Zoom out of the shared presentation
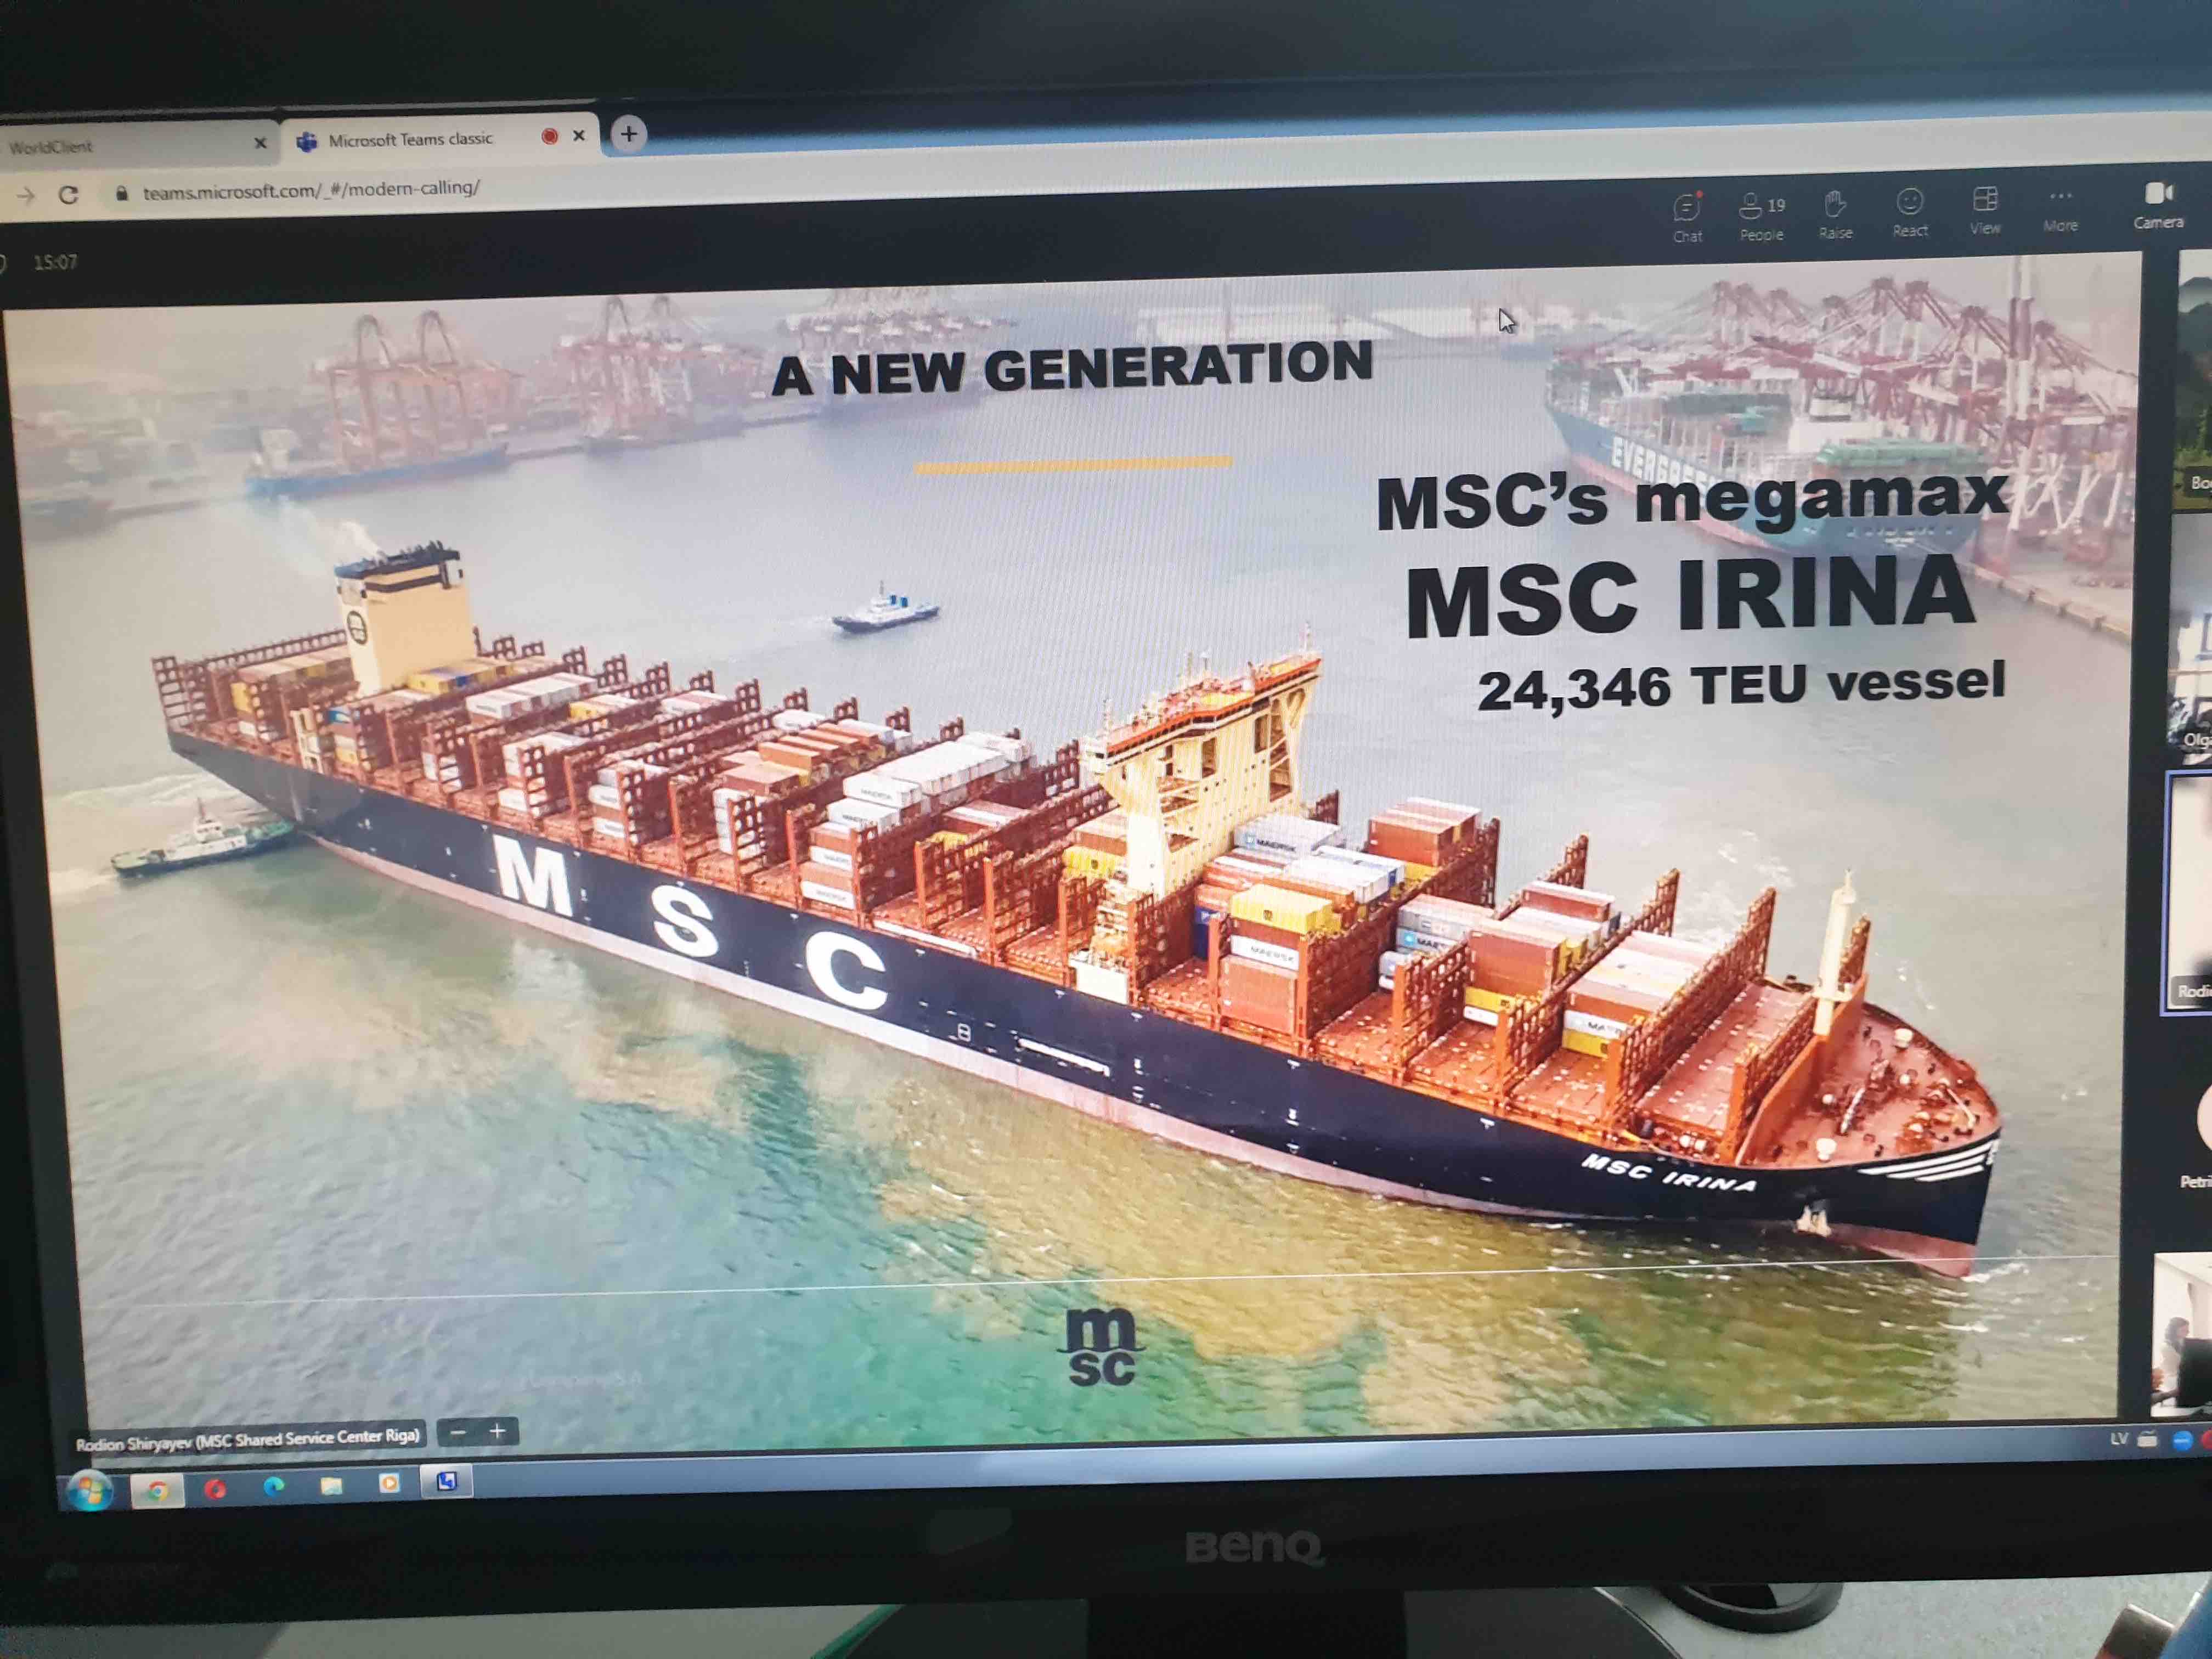The height and width of the screenshot is (1659, 2212). (458, 1432)
